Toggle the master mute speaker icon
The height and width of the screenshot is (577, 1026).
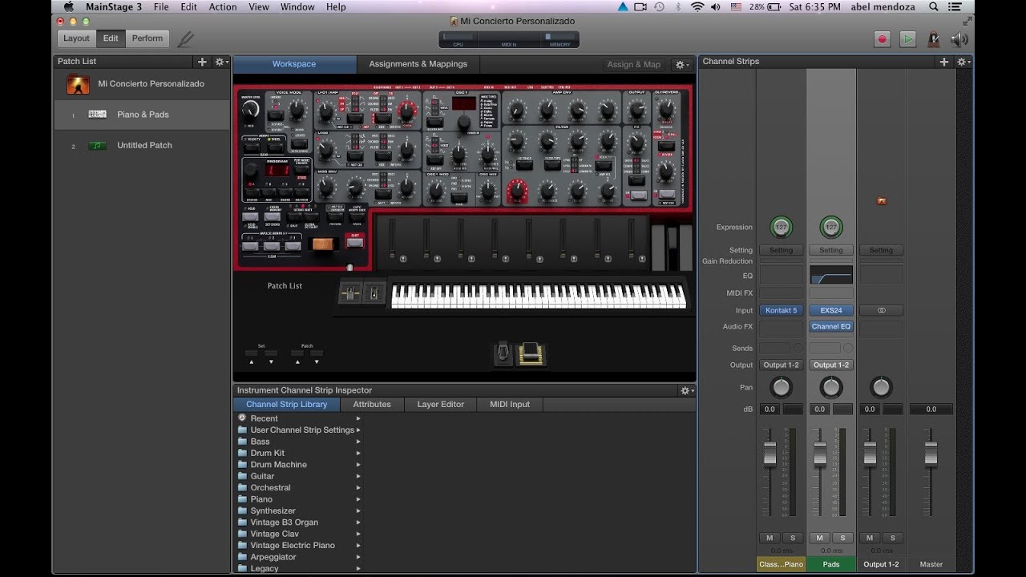click(x=959, y=38)
